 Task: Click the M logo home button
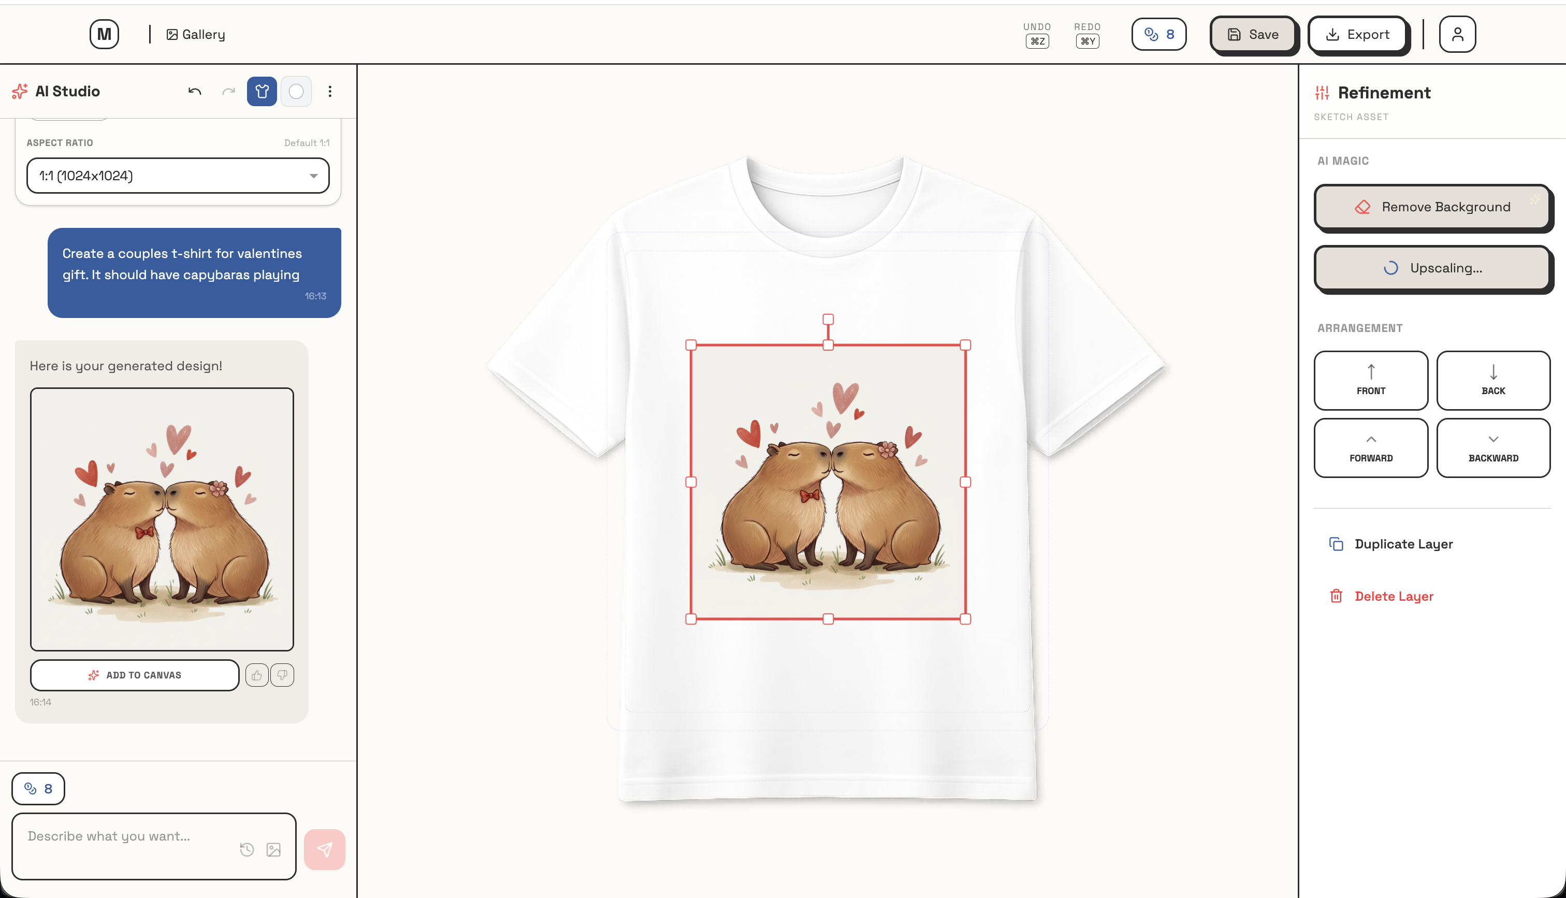[104, 35]
